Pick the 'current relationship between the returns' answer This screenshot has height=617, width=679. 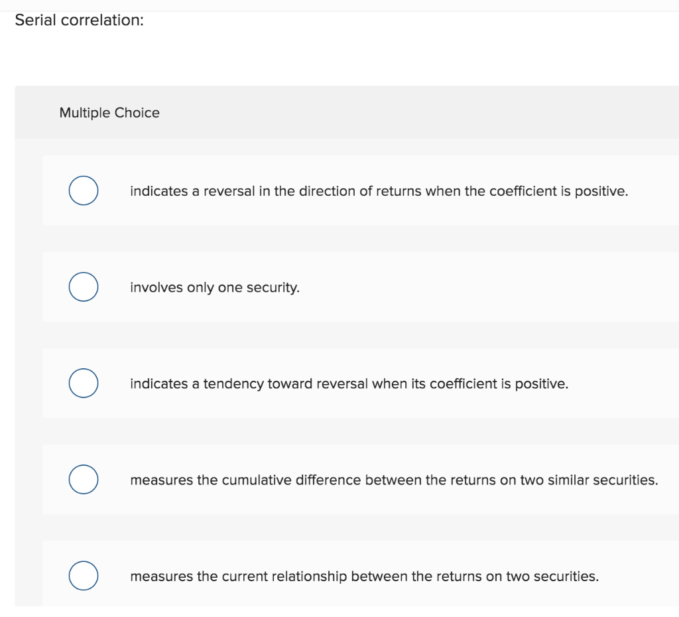pyautogui.click(x=83, y=576)
